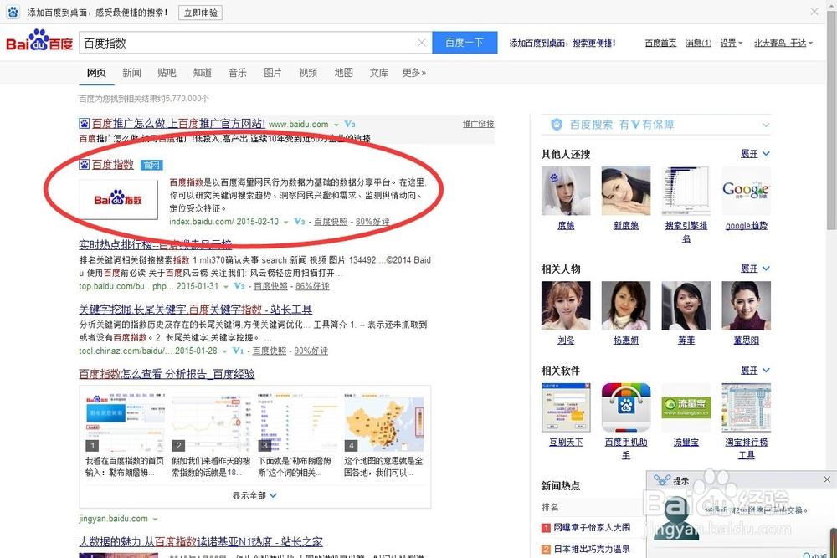837x558 pixels.
Task: Click 80%好评 rating link
Action: (x=372, y=222)
